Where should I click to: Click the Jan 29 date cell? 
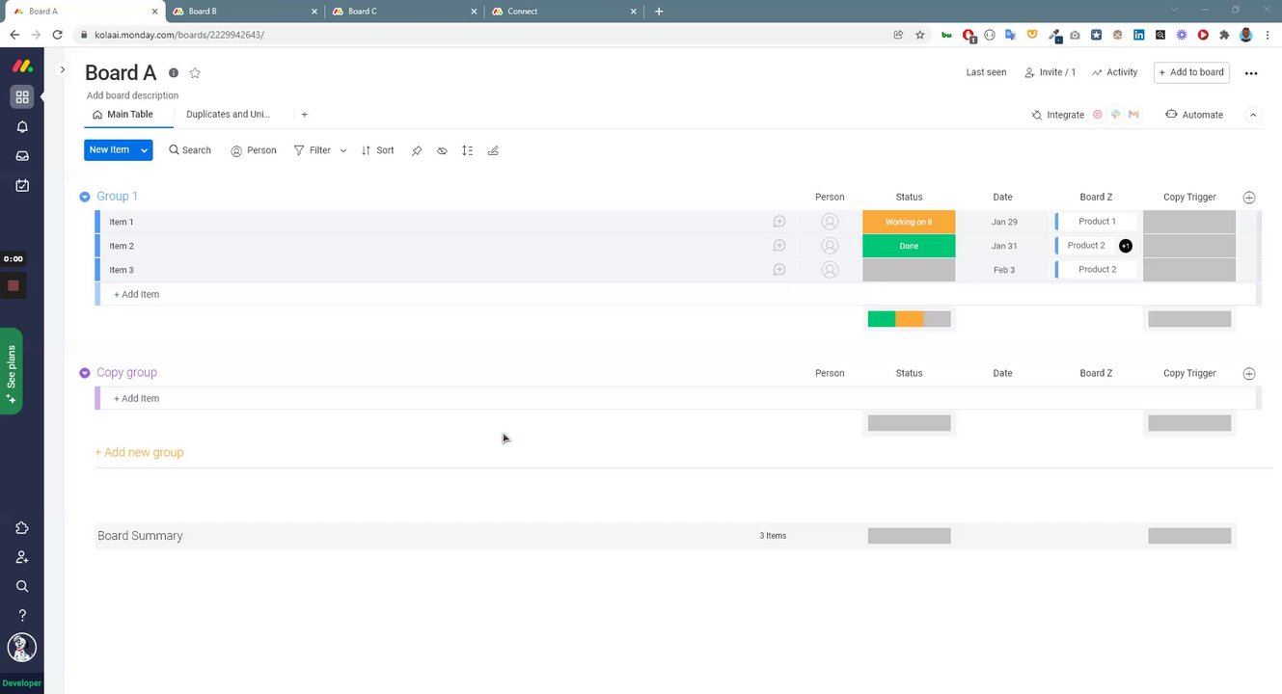pyautogui.click(x=1003, y=222)
